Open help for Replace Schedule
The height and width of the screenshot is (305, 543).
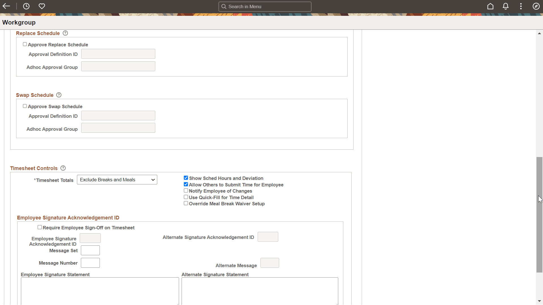(x=65, y=33)
